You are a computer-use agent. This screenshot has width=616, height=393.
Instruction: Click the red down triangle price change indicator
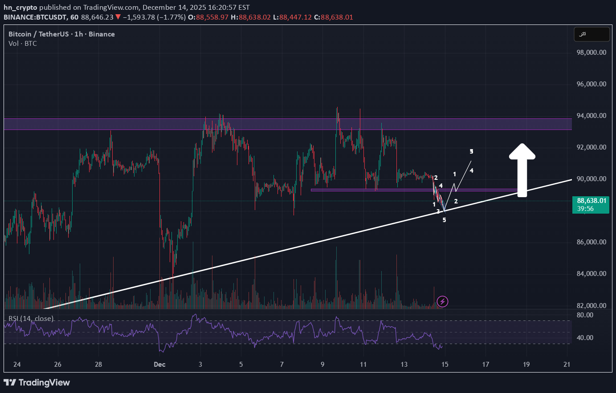click(x=118, y=17)
